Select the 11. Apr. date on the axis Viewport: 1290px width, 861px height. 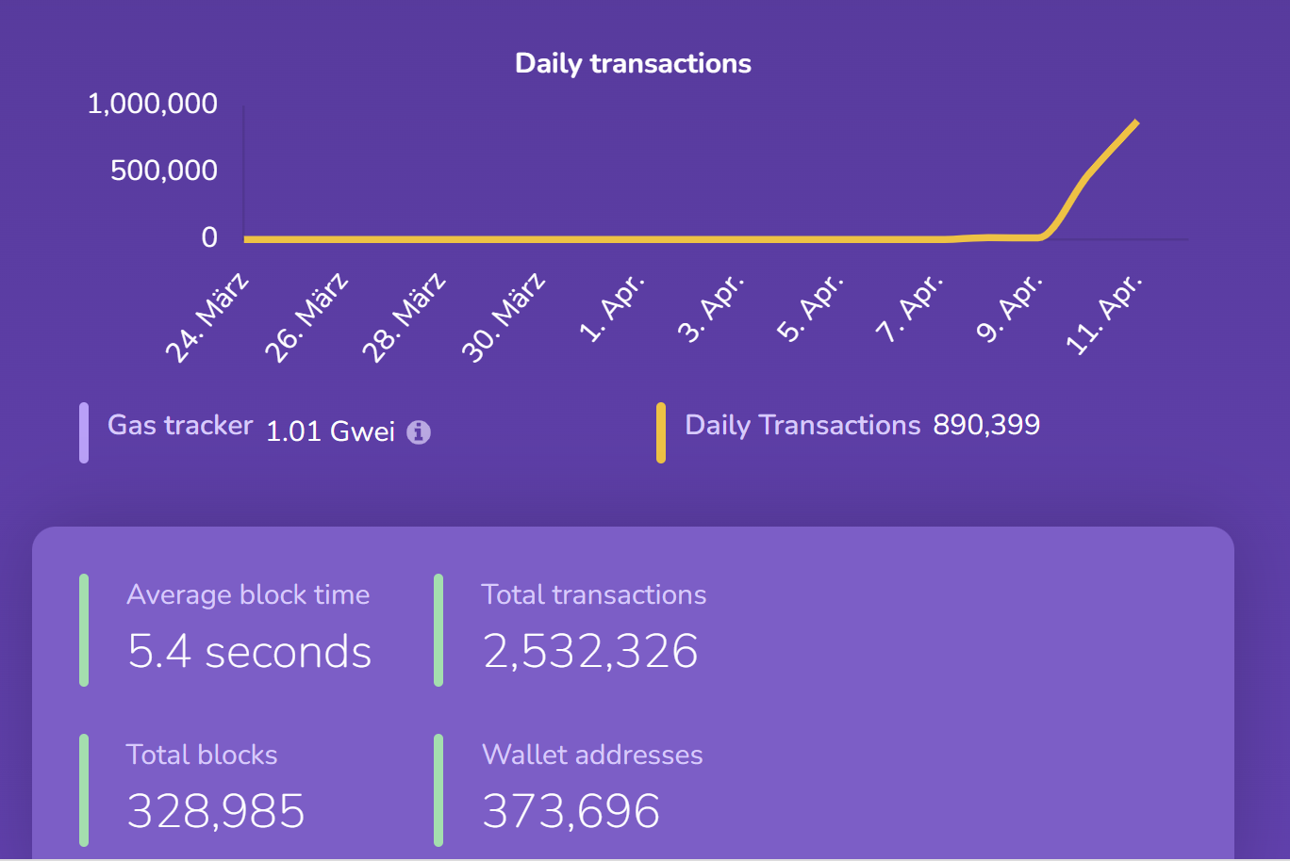pos(1103,315)
